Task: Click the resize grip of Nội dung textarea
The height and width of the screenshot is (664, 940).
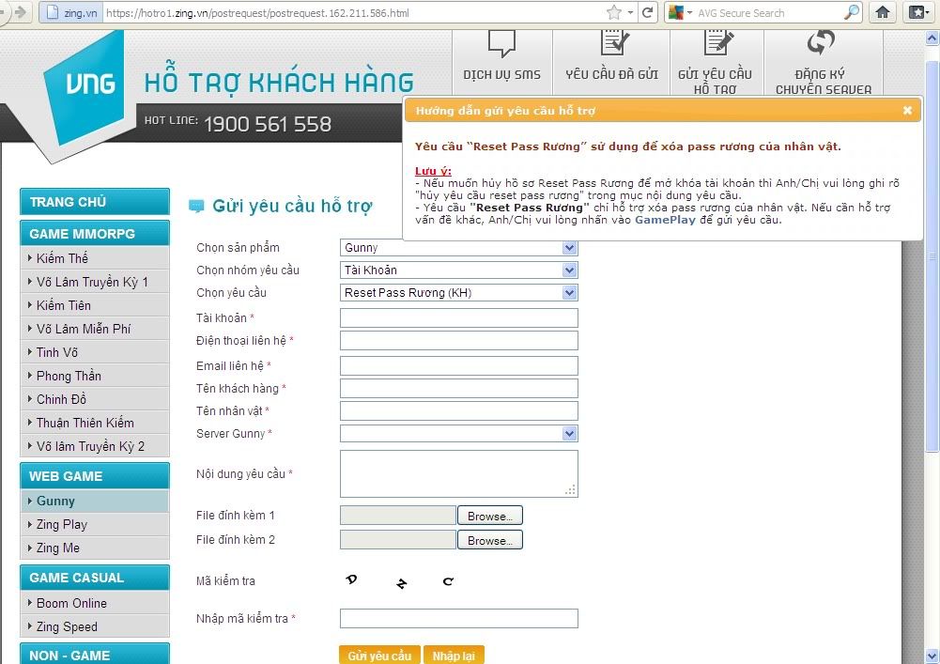Action: [571, 490]
